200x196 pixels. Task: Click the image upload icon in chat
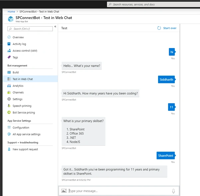point(64,191)
